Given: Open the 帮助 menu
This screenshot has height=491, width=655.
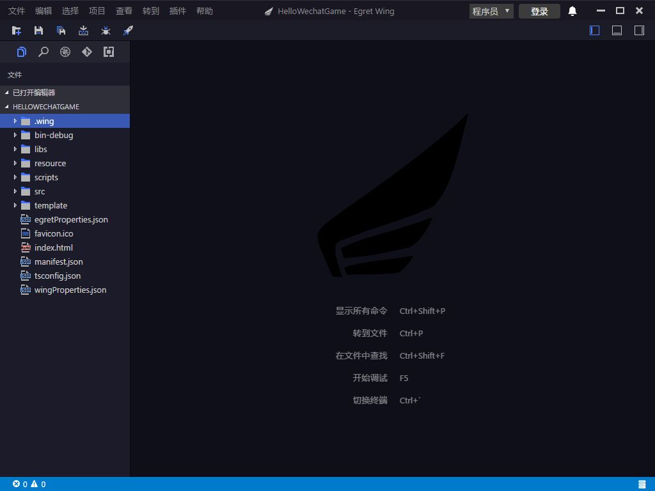Looking at the screenshot, I should (205, 12).
